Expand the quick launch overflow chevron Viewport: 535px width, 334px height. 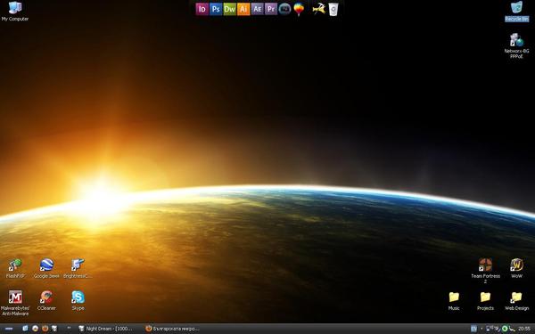point(69,328)
